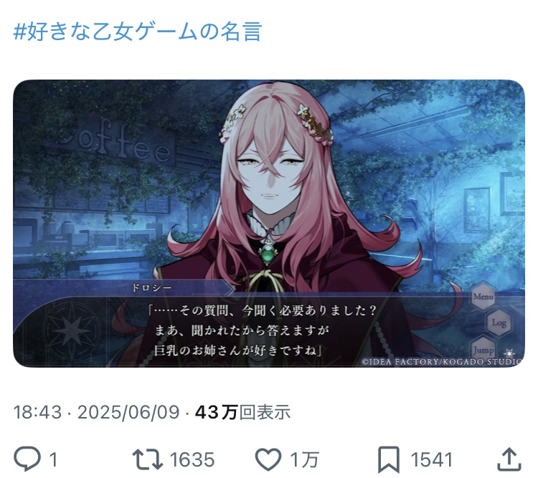538x478 pixels.
Task: Click the retweet count 1635
Action: [192, 459]
